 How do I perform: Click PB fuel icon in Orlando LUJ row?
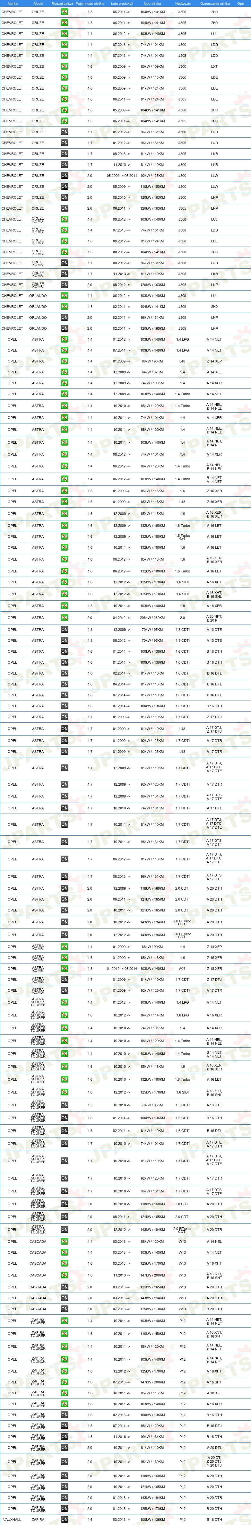64,296
